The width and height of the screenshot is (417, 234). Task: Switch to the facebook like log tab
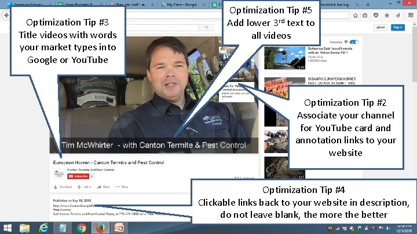tap(339, 5)
